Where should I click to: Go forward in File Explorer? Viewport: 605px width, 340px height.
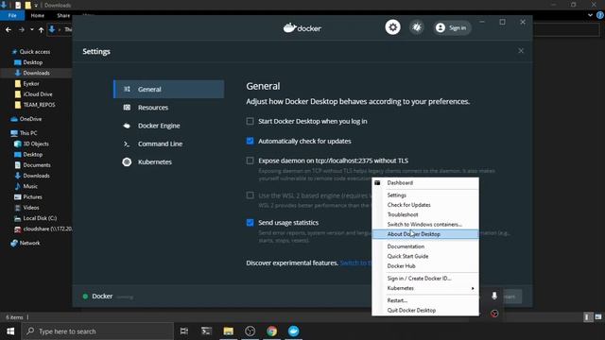[22, 29]
